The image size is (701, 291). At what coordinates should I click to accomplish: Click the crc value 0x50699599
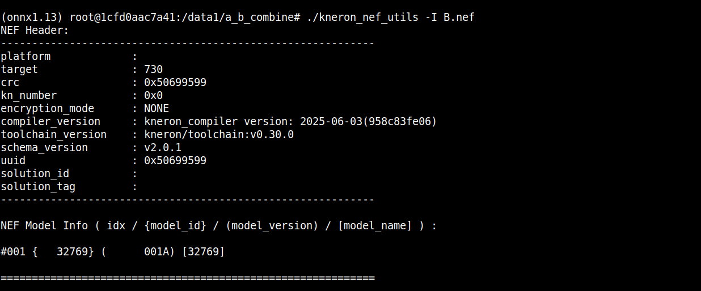coord(175,83)
